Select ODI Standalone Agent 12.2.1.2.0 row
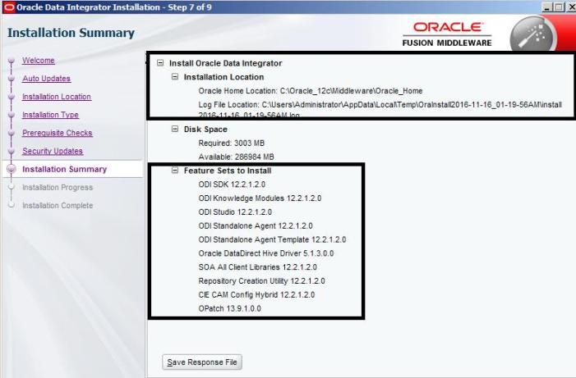576x378 pixels. pos(256,225)
